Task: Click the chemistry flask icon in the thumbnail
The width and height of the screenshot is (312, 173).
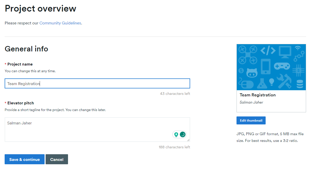Action: point(262,83)
